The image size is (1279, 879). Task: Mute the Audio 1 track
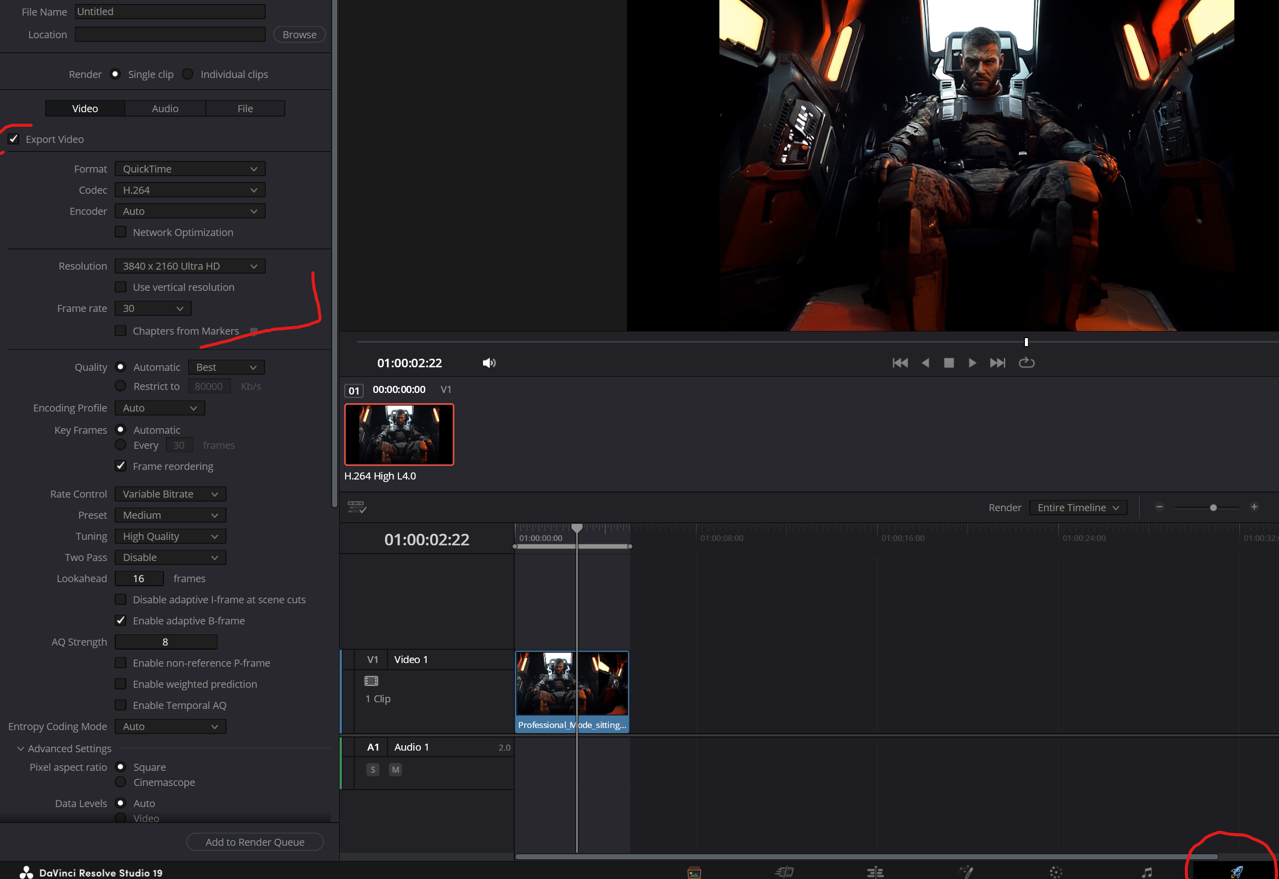[x=395, y=769]
